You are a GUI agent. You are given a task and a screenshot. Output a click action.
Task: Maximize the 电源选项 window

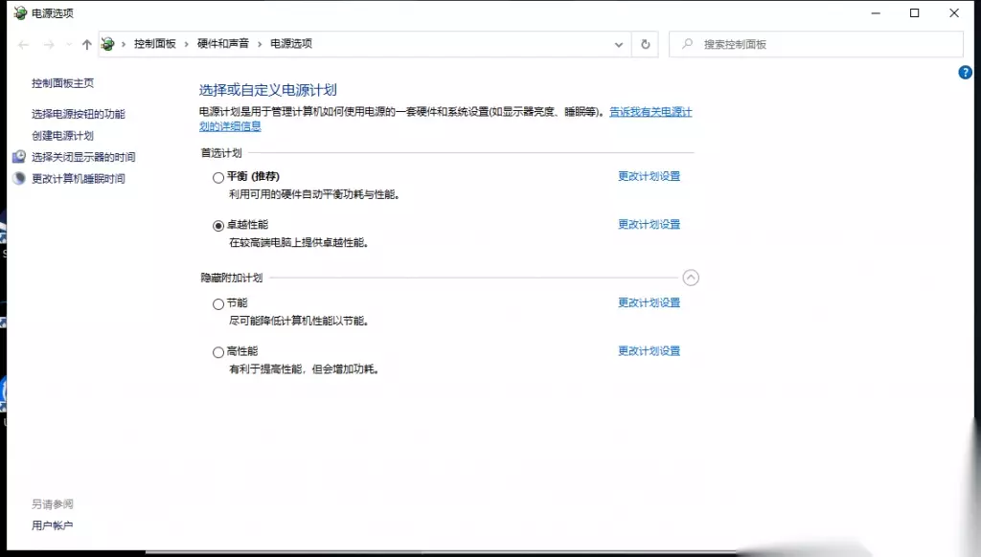[x=914, y=13]
